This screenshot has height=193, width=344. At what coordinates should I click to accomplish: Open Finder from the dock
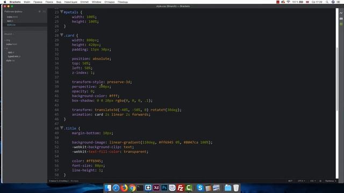coord(107,188)
